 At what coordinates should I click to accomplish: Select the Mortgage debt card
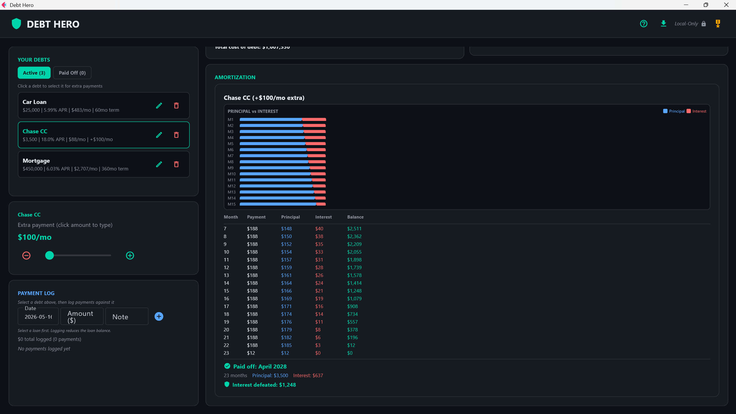pos(104,164)
